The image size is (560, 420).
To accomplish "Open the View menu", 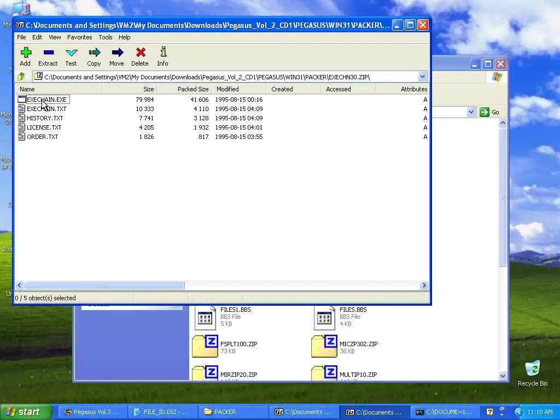I will tap(55, 37).
